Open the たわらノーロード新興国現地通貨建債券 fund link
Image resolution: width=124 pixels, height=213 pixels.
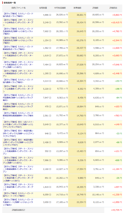point(18,116)
